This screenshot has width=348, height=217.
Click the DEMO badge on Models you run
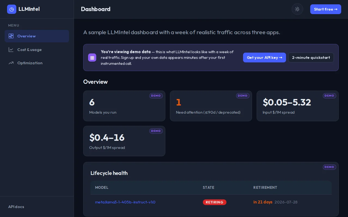156,96
